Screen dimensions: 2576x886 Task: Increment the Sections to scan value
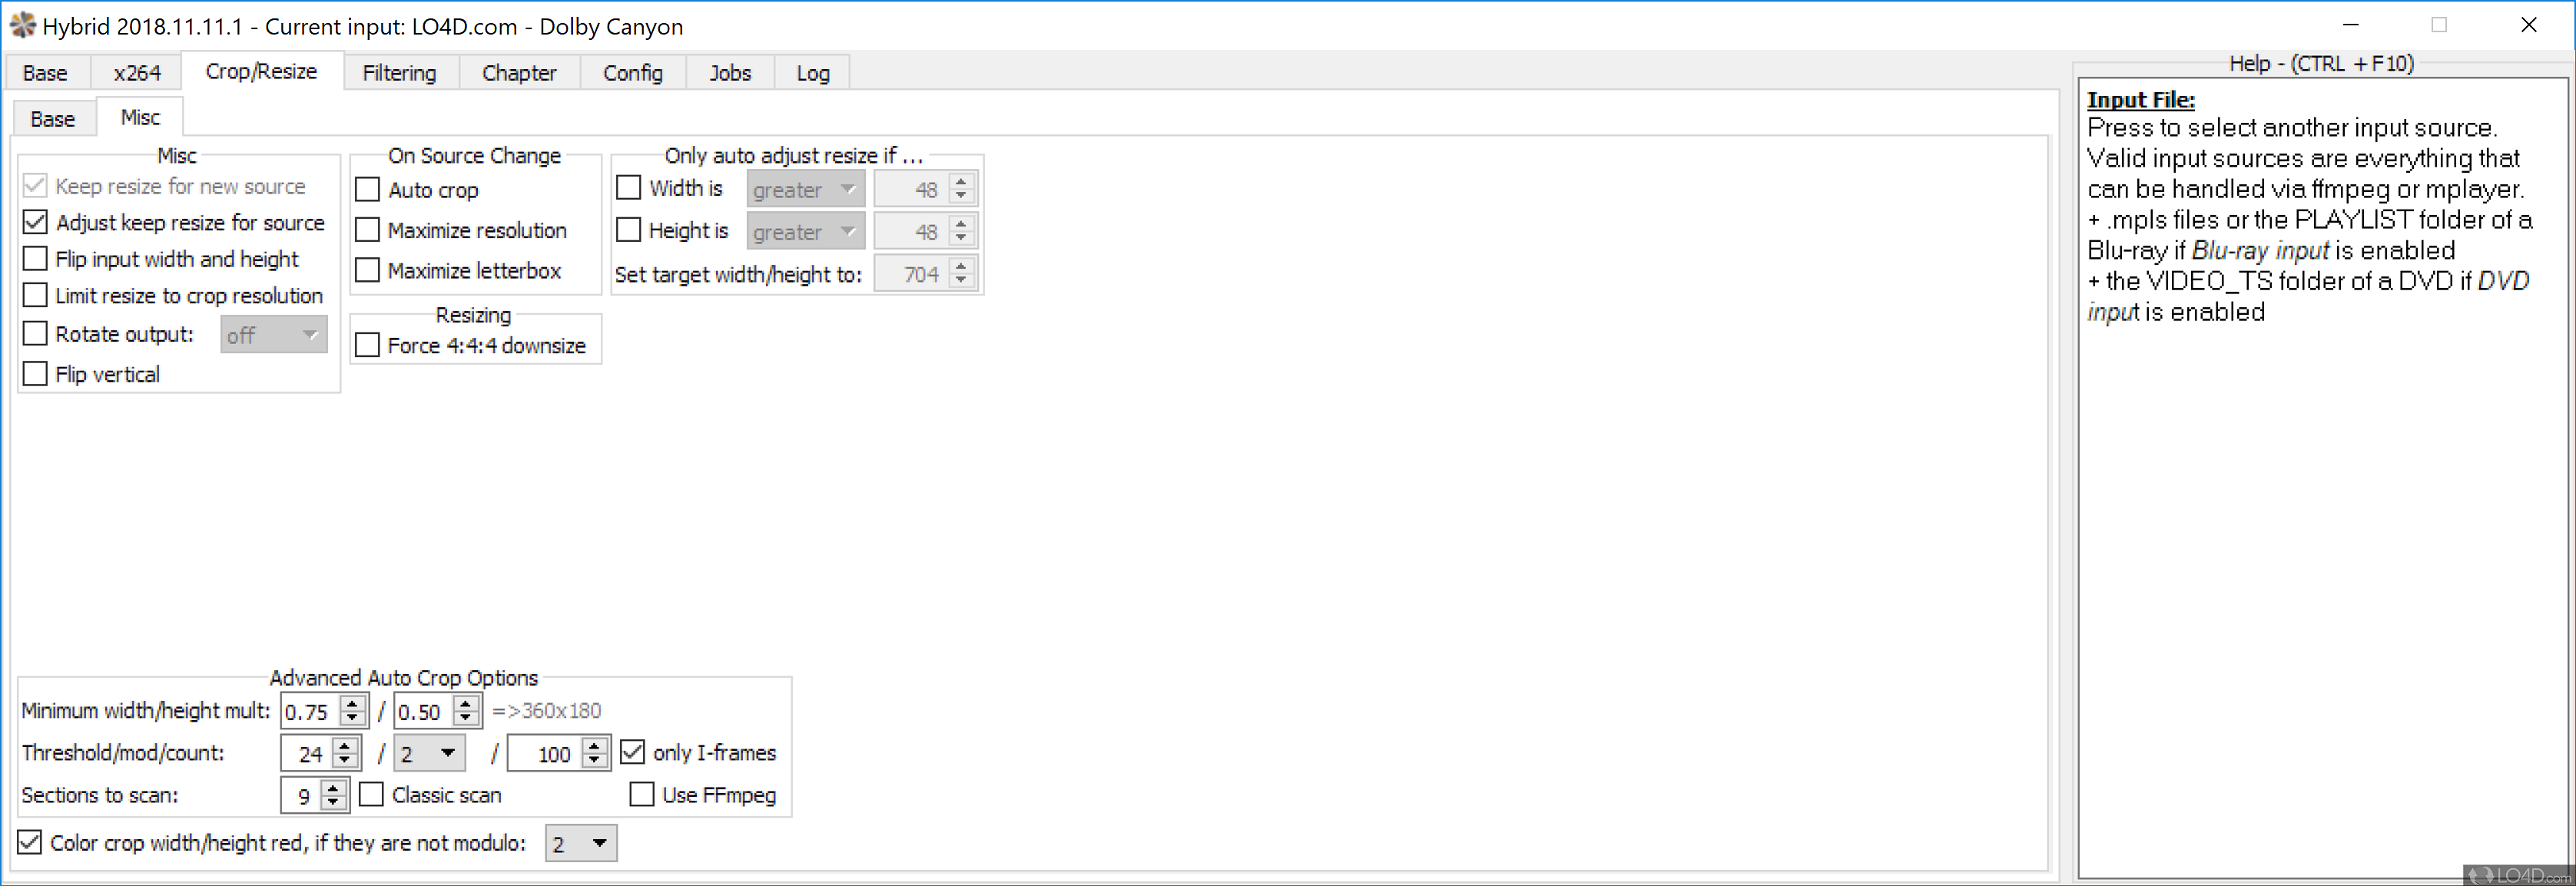(x=335, y=788)
